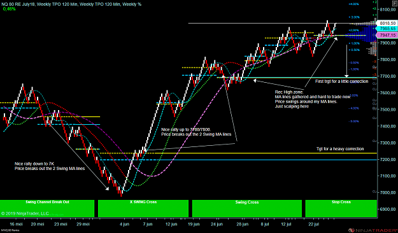Open the Swing Cross green panel
Image resolution: width=398 pixels, height=233 pixels.
pyautogui.click(x=247, y=209)
